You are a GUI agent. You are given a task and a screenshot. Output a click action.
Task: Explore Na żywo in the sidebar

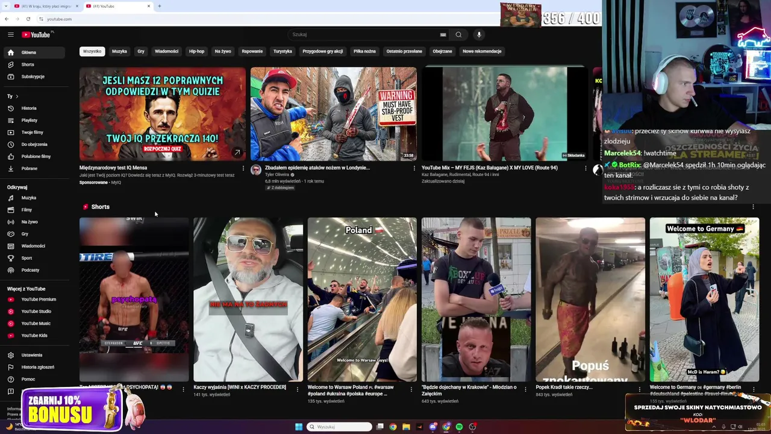point(34,222)
